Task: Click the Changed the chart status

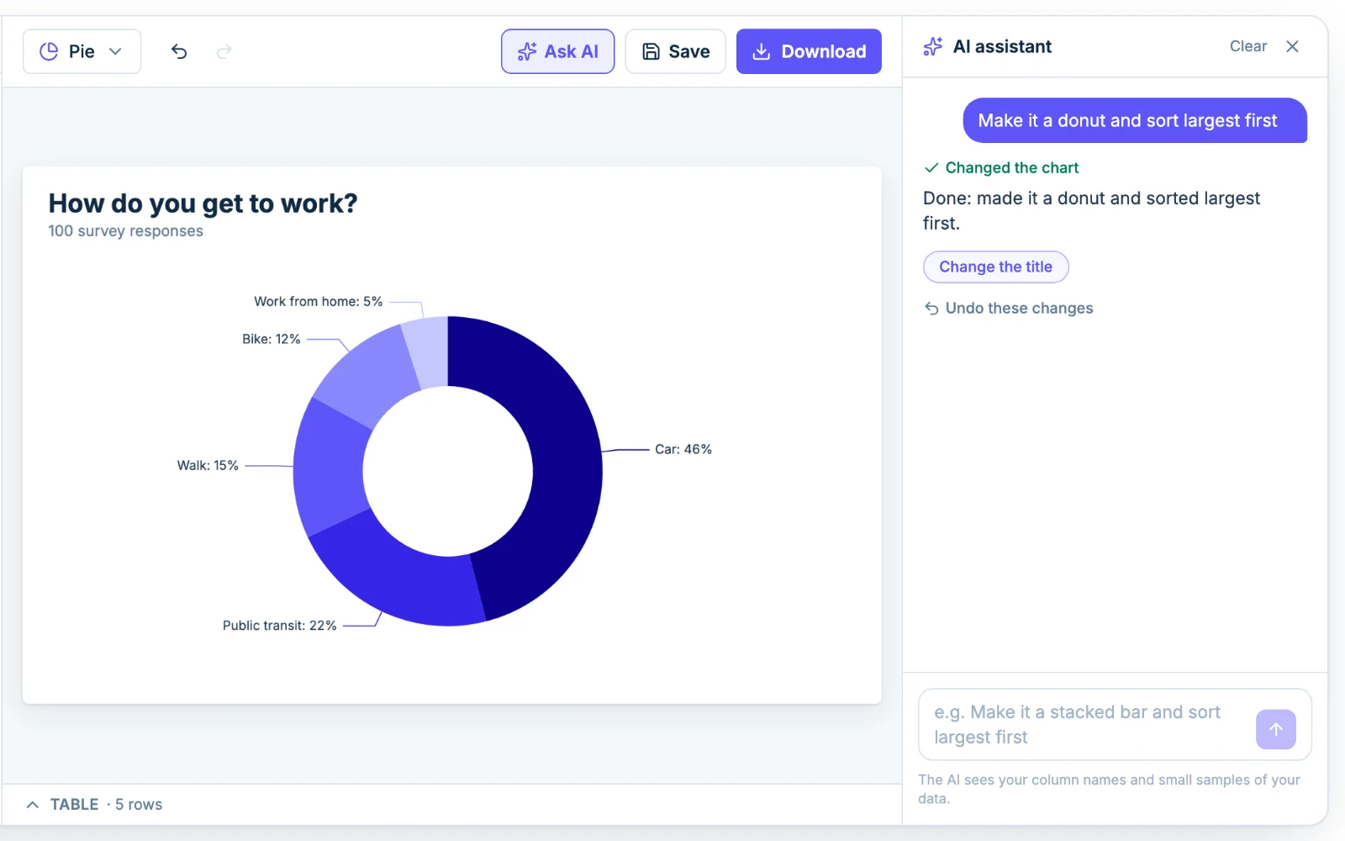Action: 1001,167
